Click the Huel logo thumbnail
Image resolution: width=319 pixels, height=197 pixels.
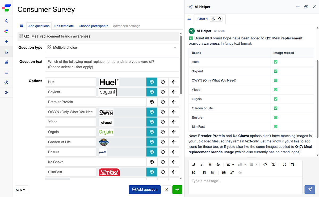[x=109, y=82]
